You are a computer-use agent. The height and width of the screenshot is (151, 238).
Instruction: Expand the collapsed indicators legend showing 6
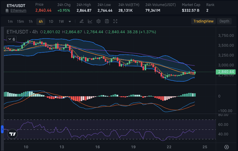tap(11, 39)
